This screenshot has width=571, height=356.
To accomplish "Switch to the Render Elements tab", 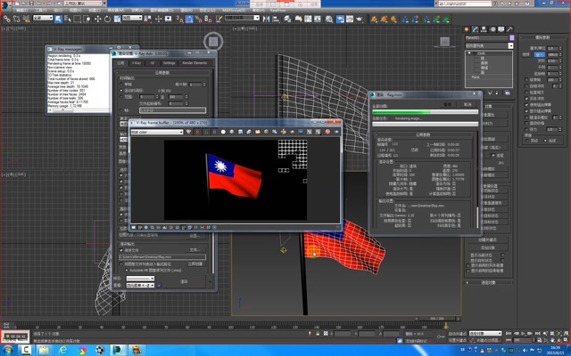I will tap(194, 63).
